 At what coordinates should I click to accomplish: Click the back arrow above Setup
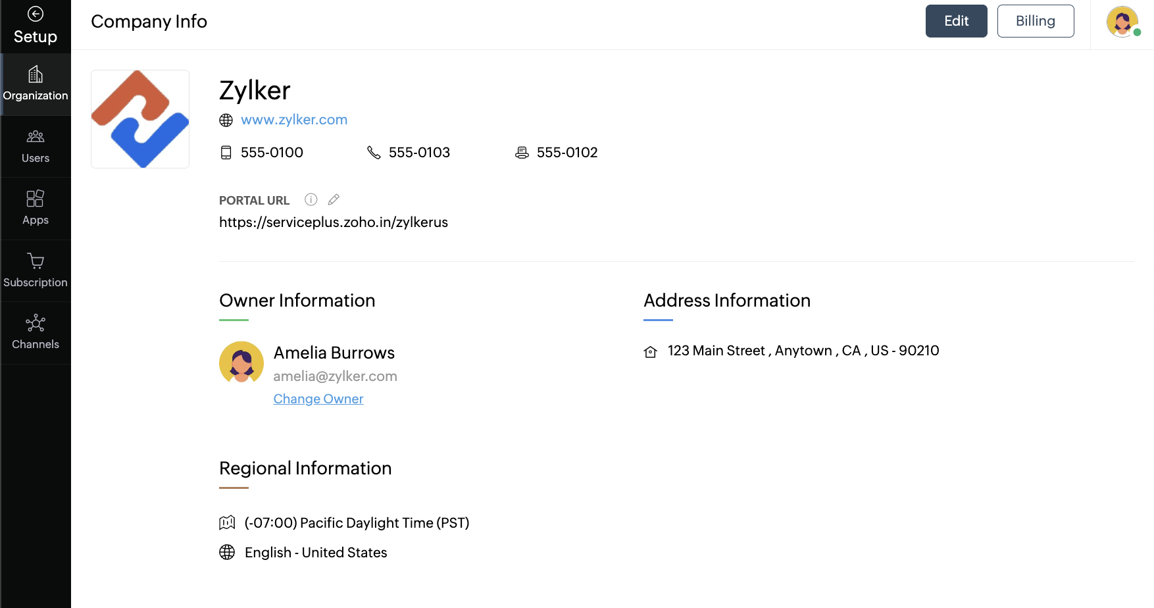pos(36,14)
